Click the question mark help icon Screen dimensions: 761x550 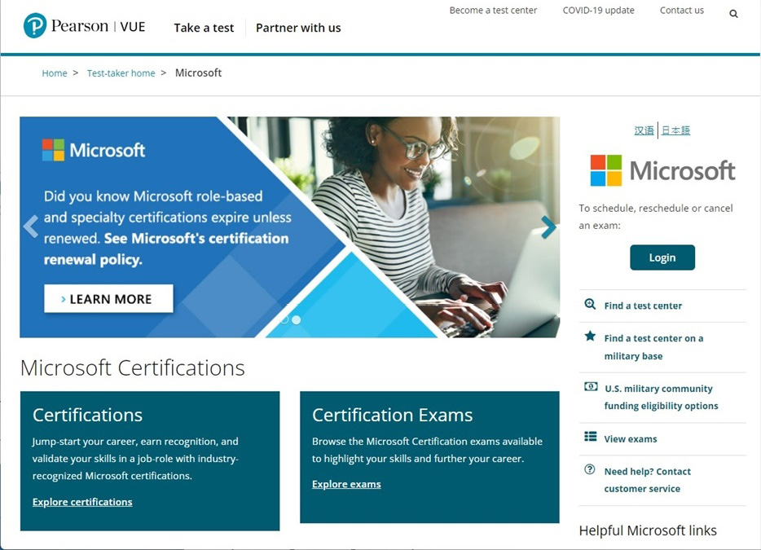tap(590, 469)
